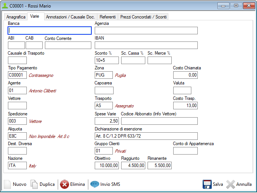Click the Costo Chiamata value field
The height and width of the screenshot is (193, 257).
tap(185, 75)
